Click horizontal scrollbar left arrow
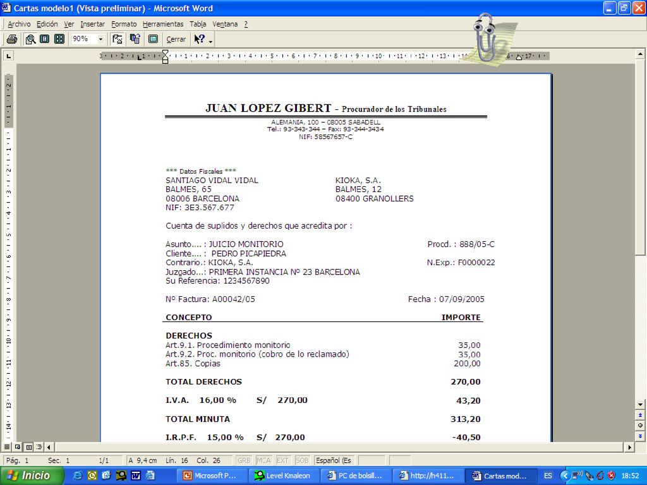The width and height of the screenshot is (647, 485). (x=49, y=447)
